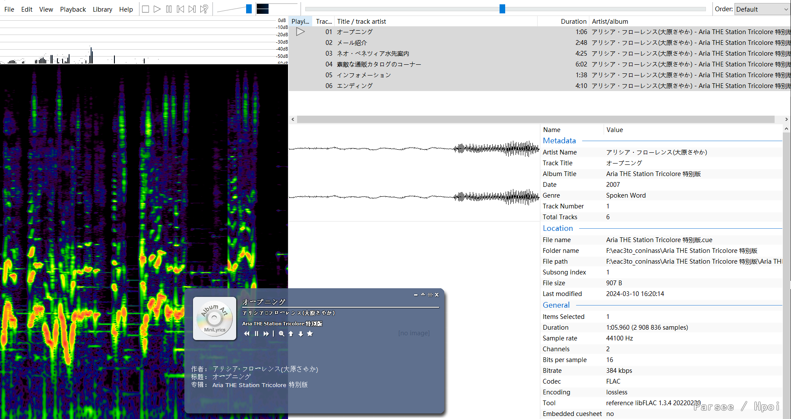Screen dimensions: 791x419
Task: Collapse the Location properties section
Action: point(557,228)
